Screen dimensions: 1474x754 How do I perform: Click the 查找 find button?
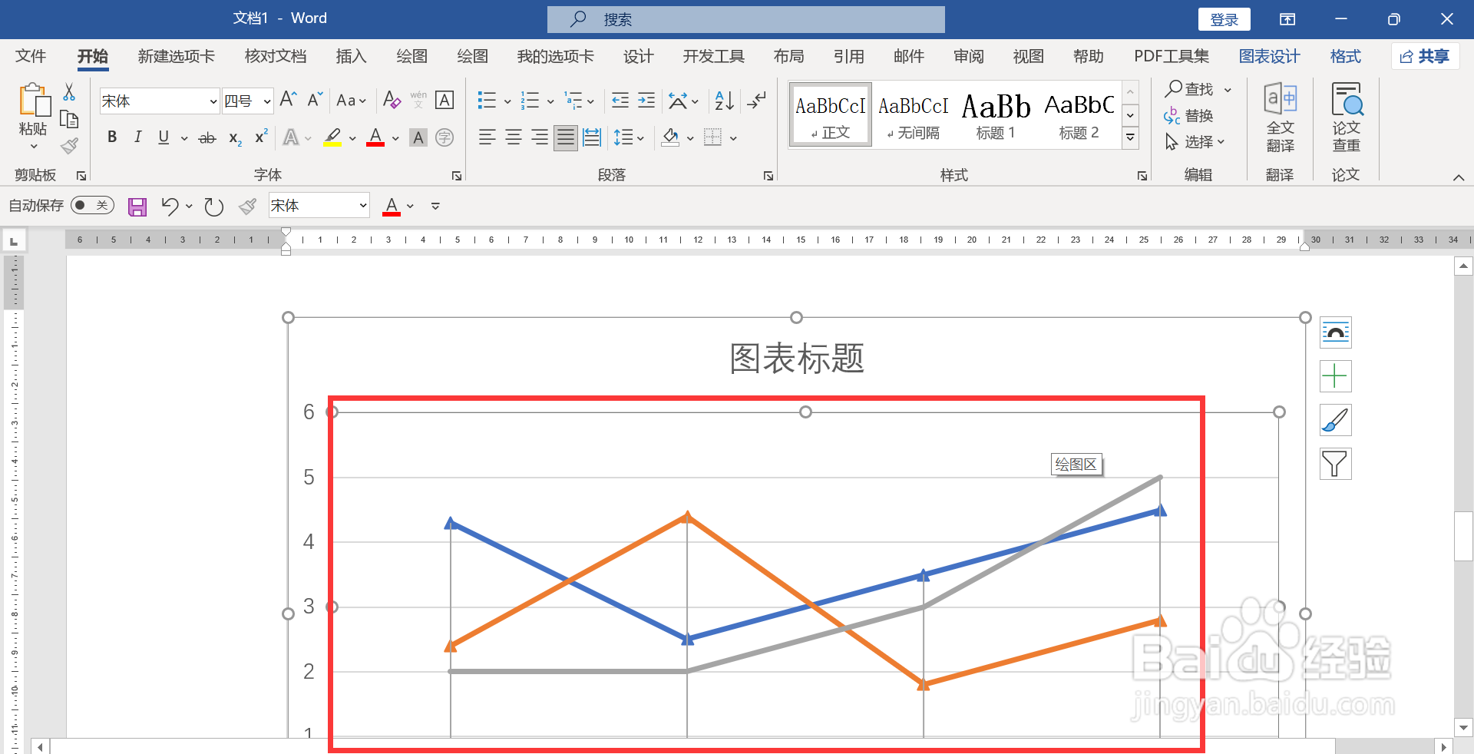[x=1190, y=89]
